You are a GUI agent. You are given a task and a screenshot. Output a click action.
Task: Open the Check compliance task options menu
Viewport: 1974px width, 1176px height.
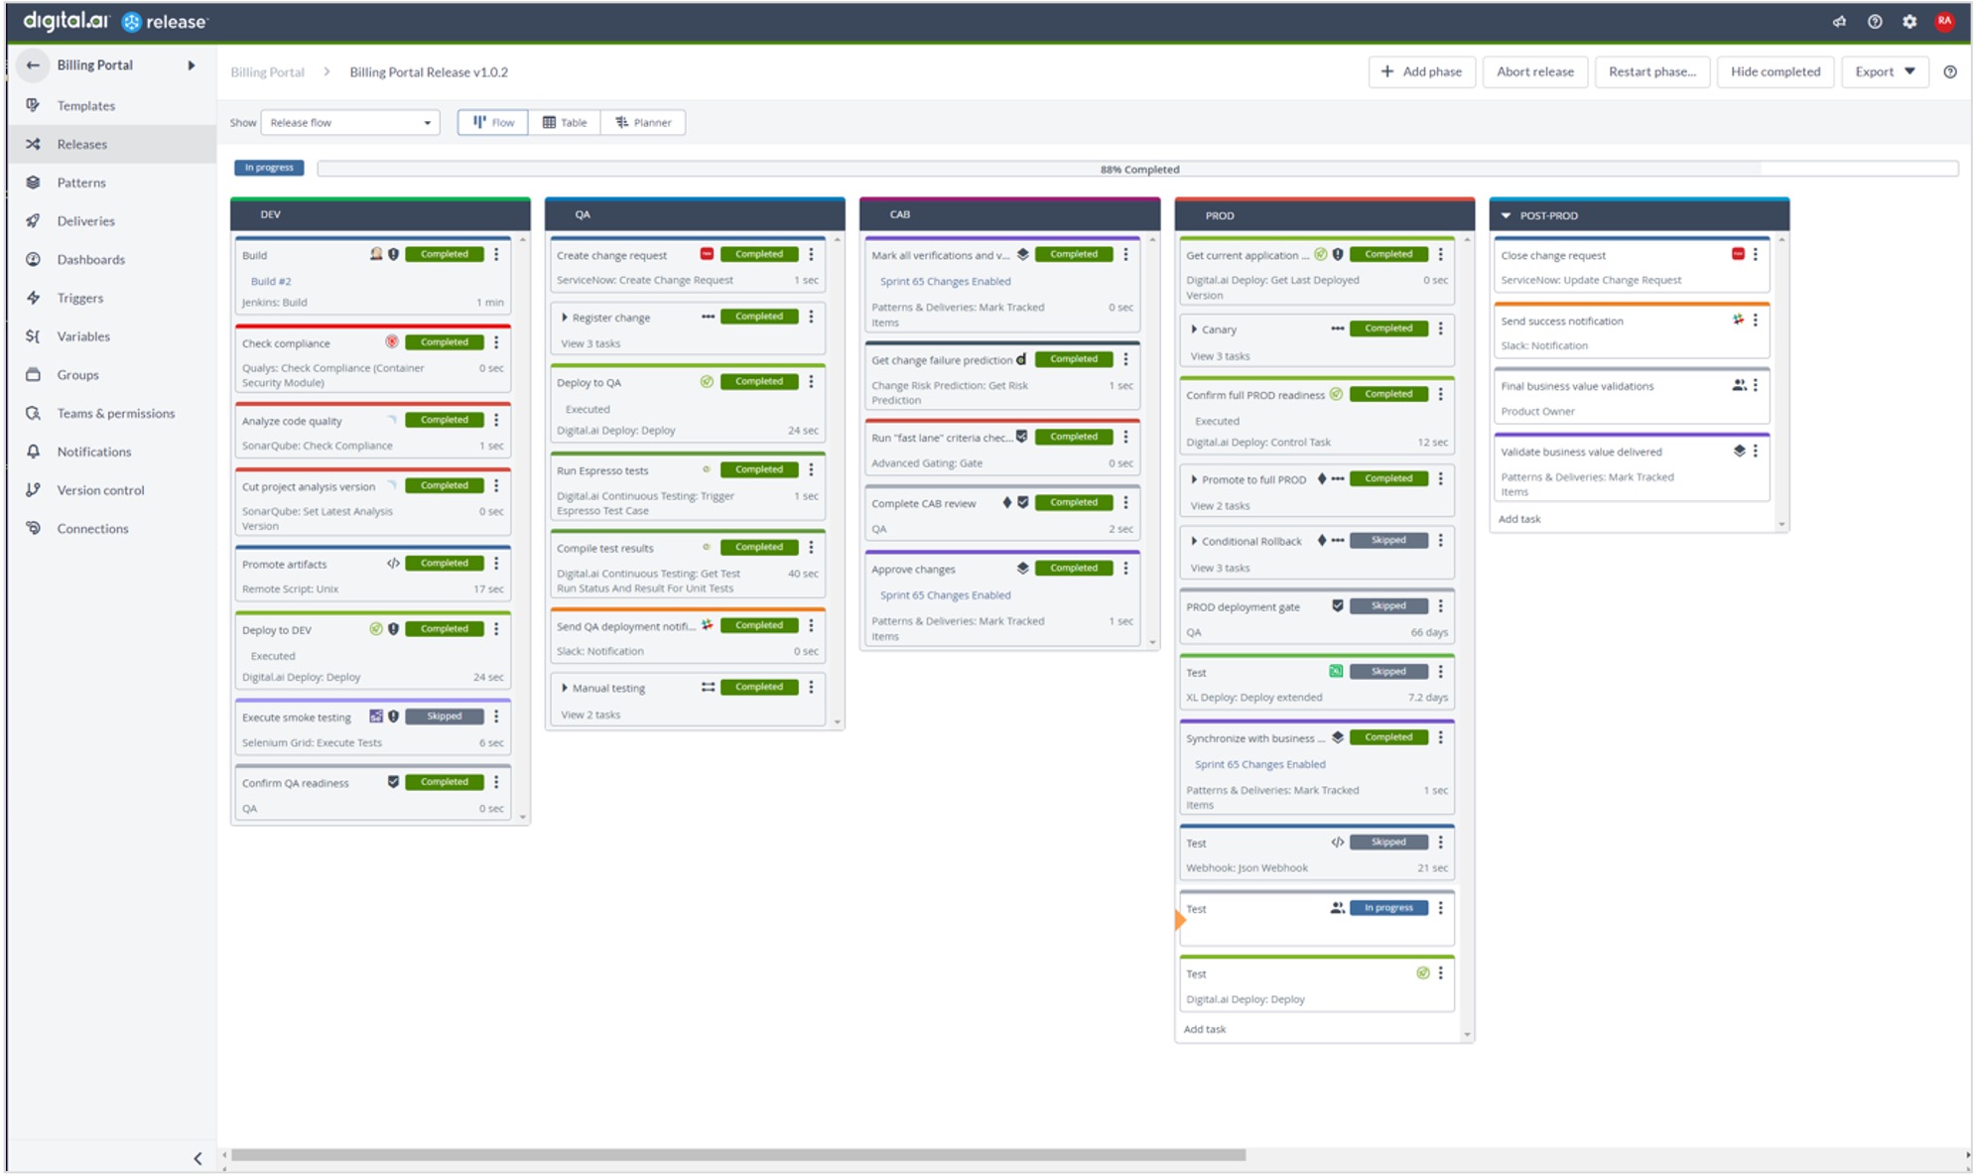coord(496,342)
